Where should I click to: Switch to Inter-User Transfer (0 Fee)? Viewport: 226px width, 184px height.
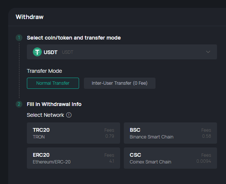coord(120,83)
